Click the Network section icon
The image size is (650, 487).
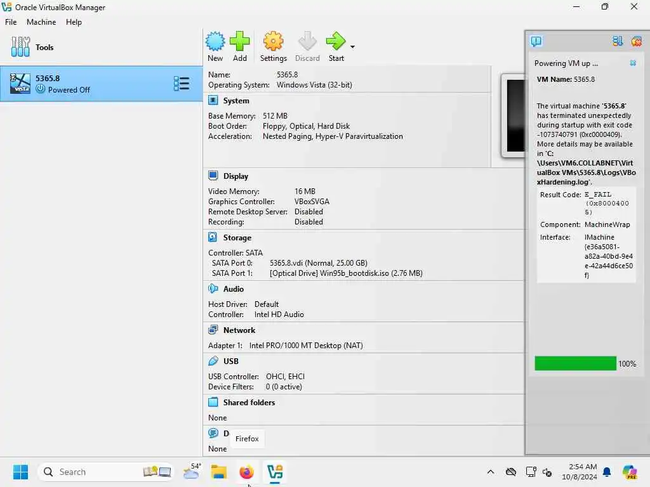213,330
